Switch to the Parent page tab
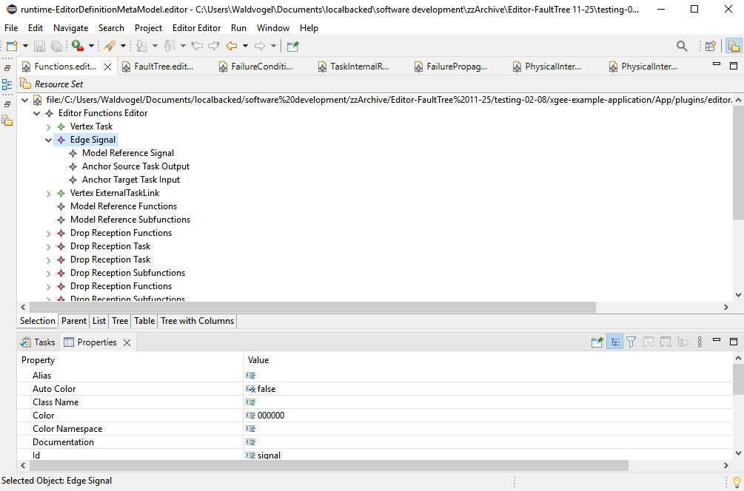This screenshot has height=491, width=744. 74,321
